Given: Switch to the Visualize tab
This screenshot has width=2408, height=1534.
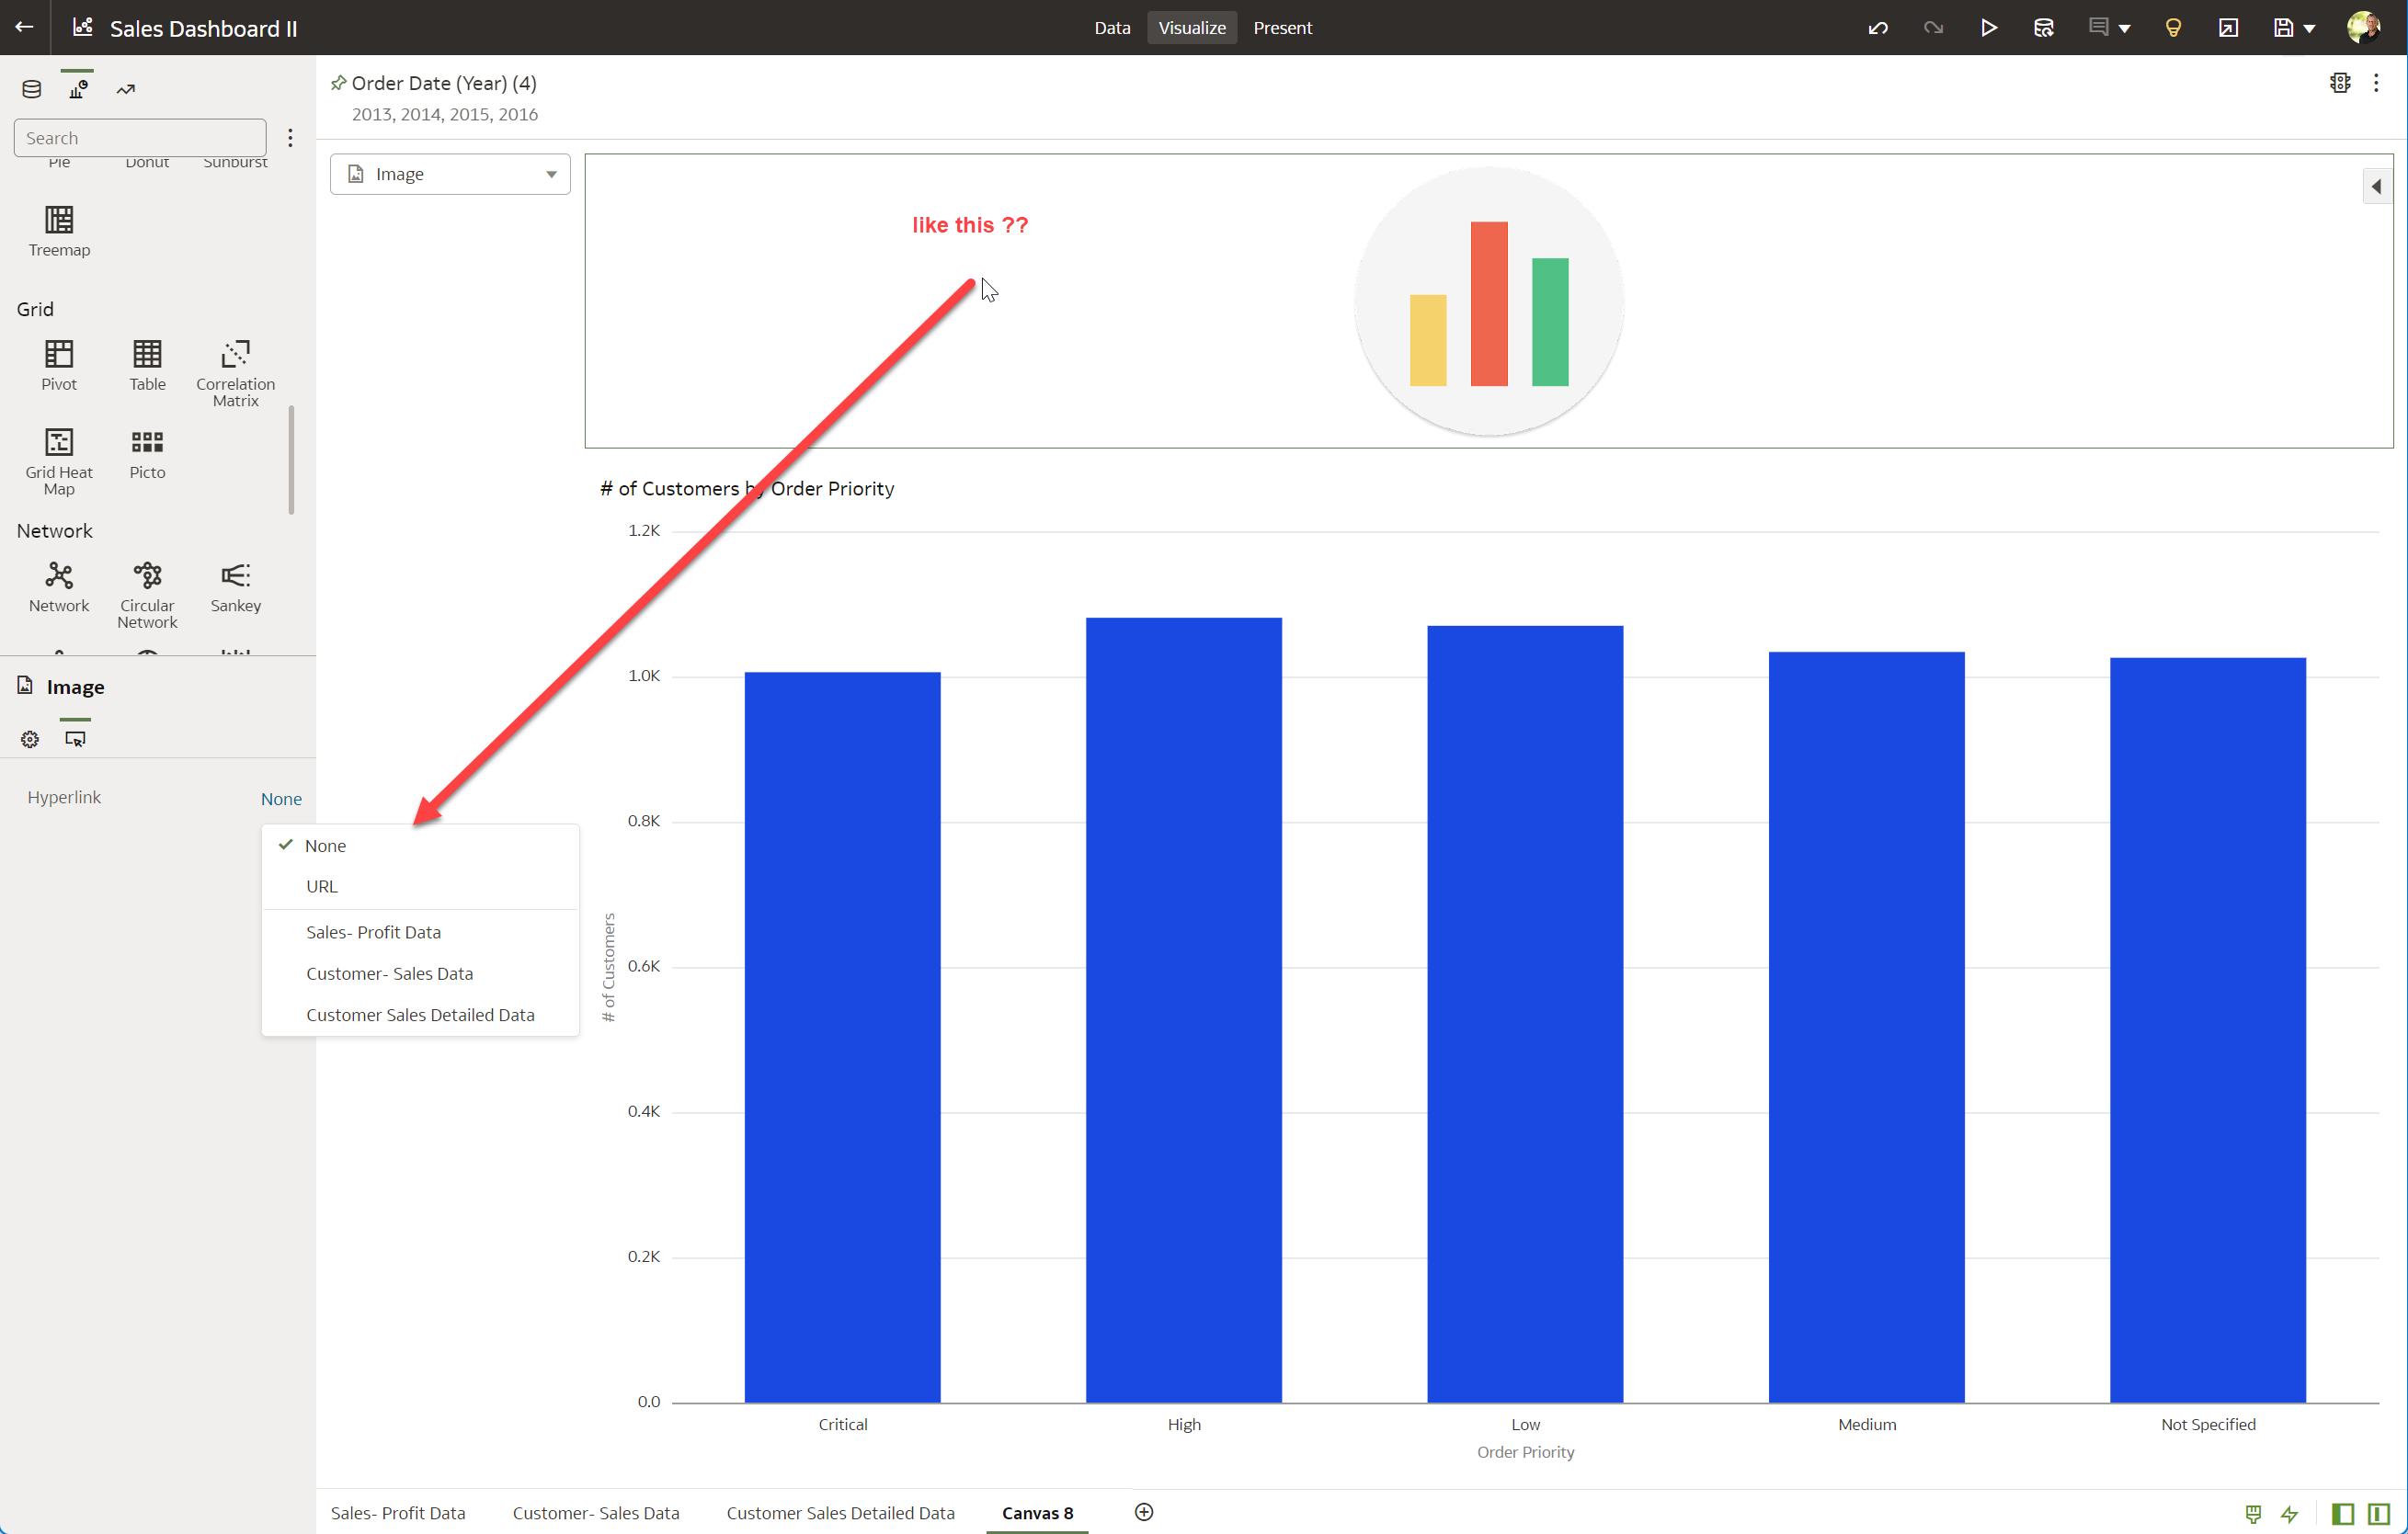Looking at the screenshot, I should (x=1191, y=28).
